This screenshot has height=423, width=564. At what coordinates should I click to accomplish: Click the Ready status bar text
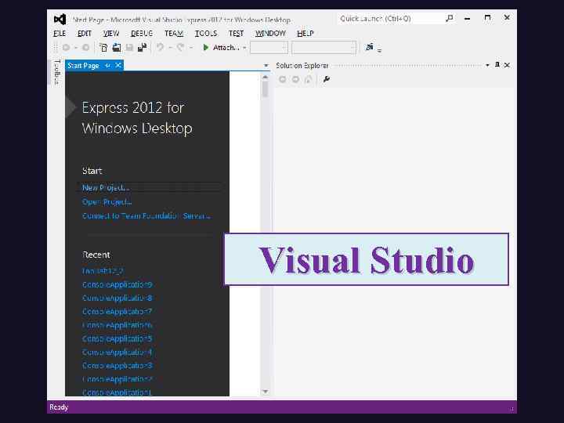59,407
